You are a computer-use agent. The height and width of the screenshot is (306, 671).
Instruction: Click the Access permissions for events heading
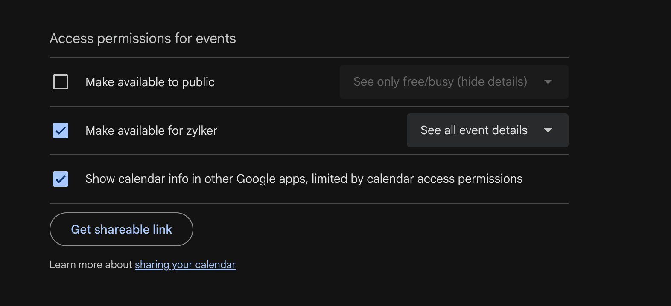143,38
